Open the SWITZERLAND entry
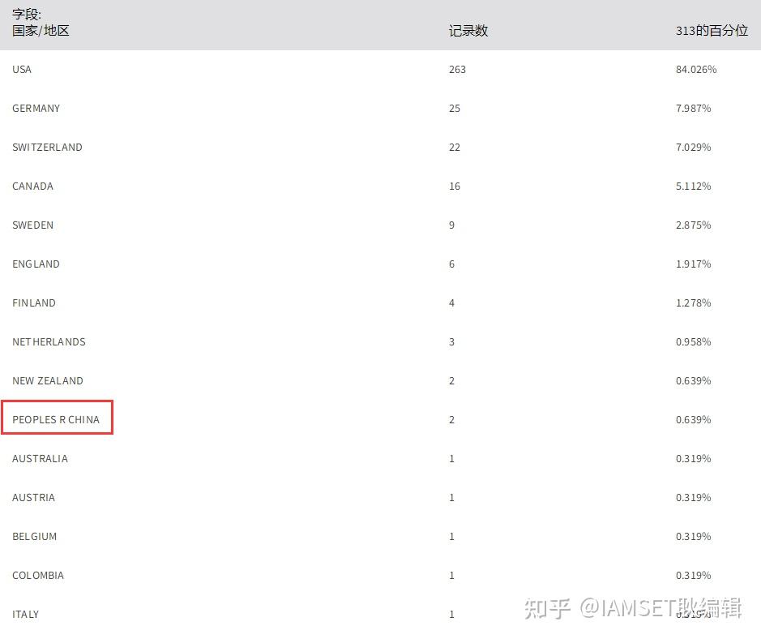Screen dimensions: 761x639 47,148
